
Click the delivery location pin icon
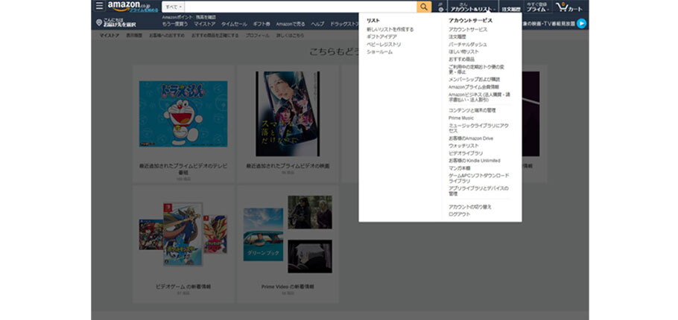tap(99, 22)
